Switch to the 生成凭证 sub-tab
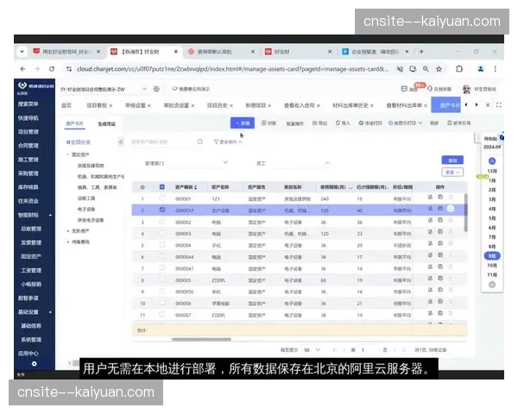The image size is (518, 414). point(106,124)
